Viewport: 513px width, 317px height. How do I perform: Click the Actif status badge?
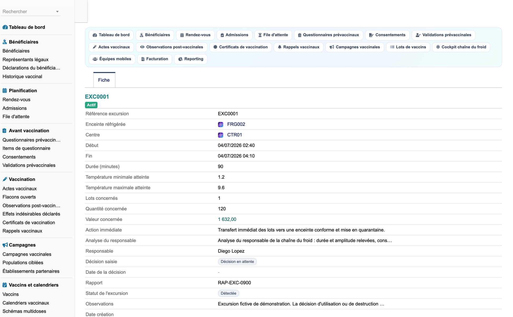[x=91, y=105]
